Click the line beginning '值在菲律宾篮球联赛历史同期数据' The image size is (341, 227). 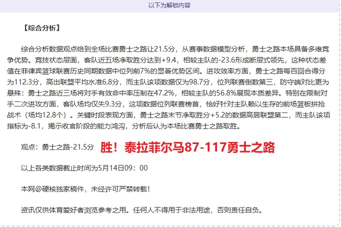[166, 71]
